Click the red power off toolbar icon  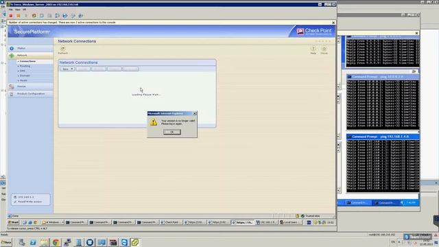point(11,16)
